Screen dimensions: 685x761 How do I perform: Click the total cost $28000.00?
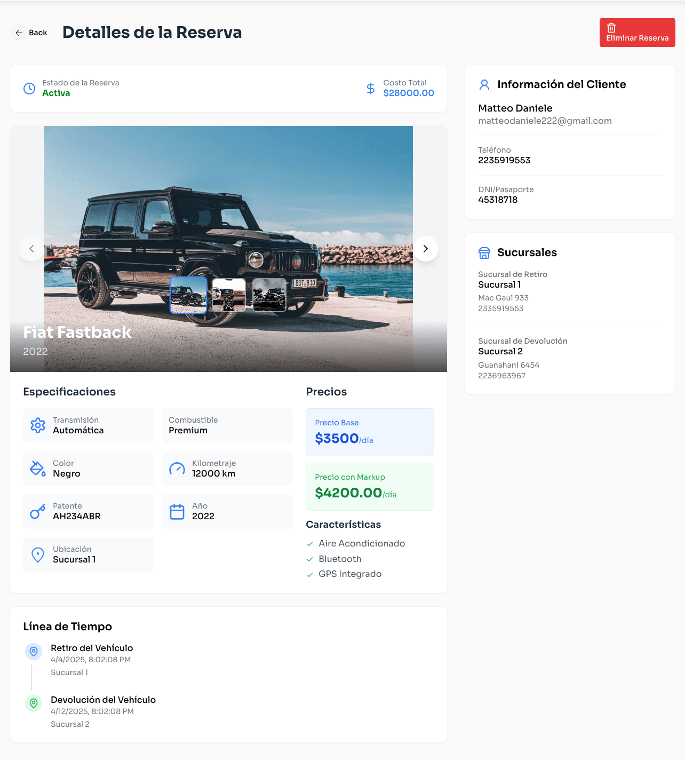[x=409, y=93]
